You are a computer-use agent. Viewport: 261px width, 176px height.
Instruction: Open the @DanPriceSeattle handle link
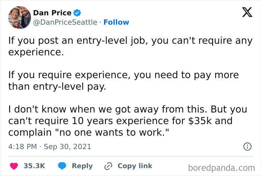coord(66,22)
